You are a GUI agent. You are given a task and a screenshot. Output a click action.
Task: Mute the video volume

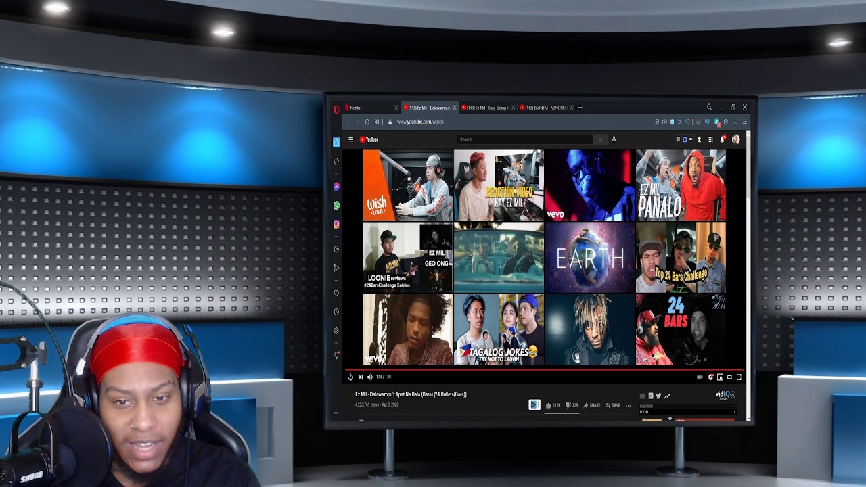point(369,377)
